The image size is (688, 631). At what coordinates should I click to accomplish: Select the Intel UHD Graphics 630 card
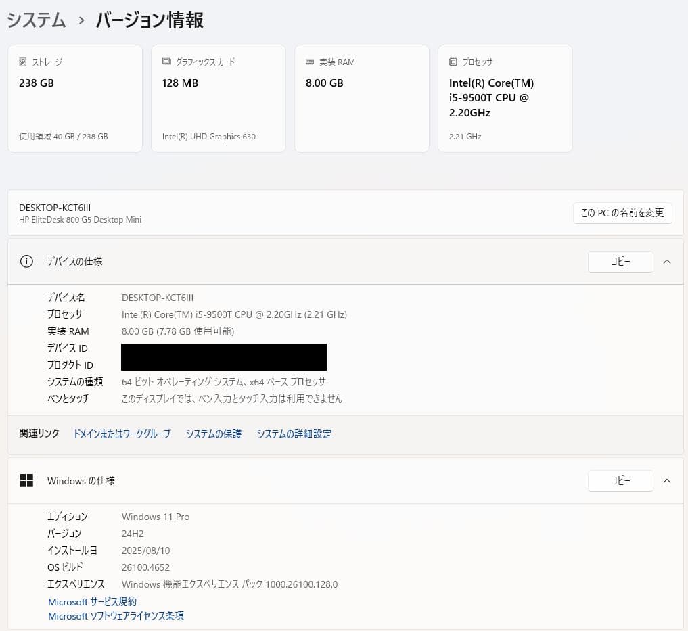coord(218,98)
